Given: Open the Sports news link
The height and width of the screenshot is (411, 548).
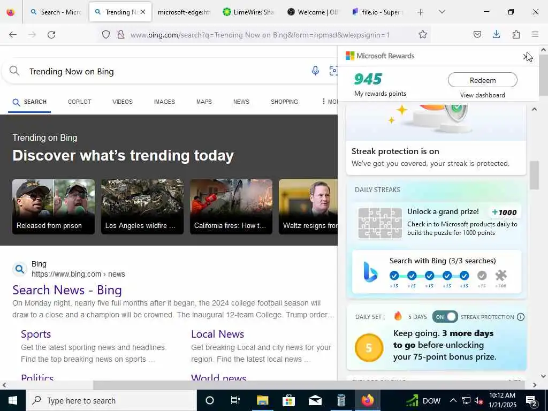Looking at the screenshot, I should tap(36, 334).
